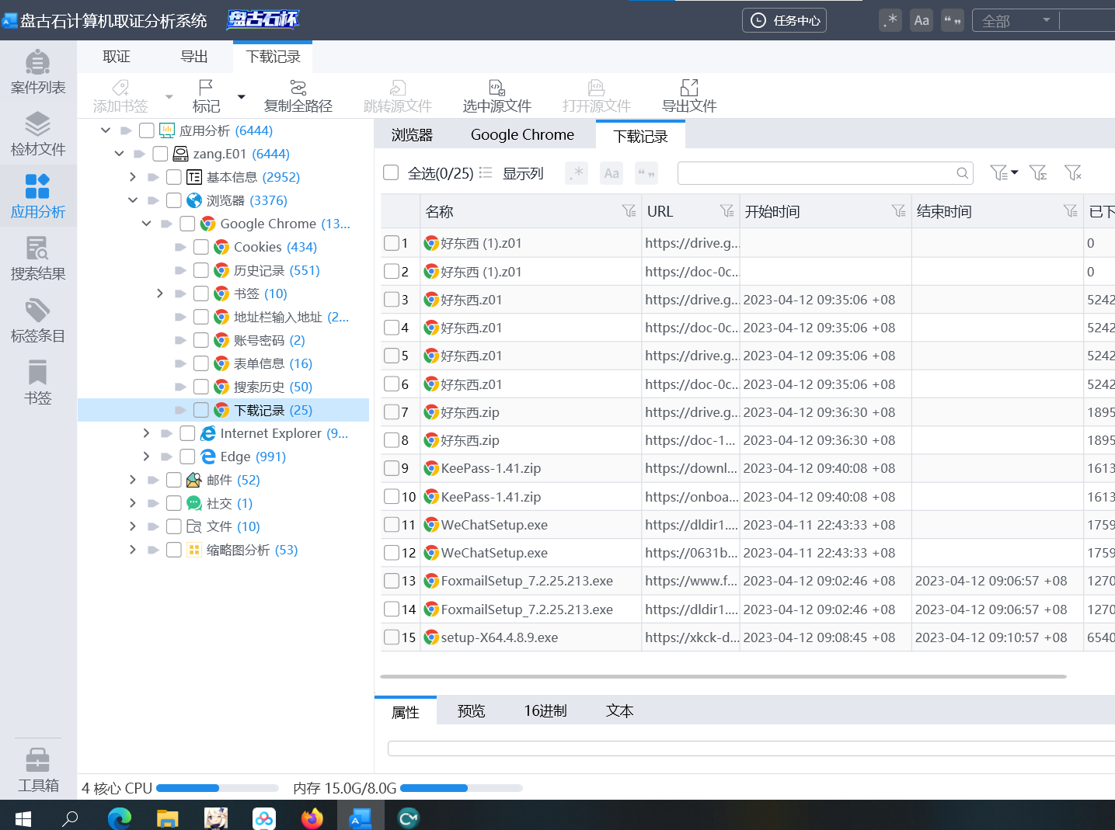The width and height of the screenshot is (1115, 830).
Task: Select the 应用分析 sidebar icon
Action: point(37,196)
